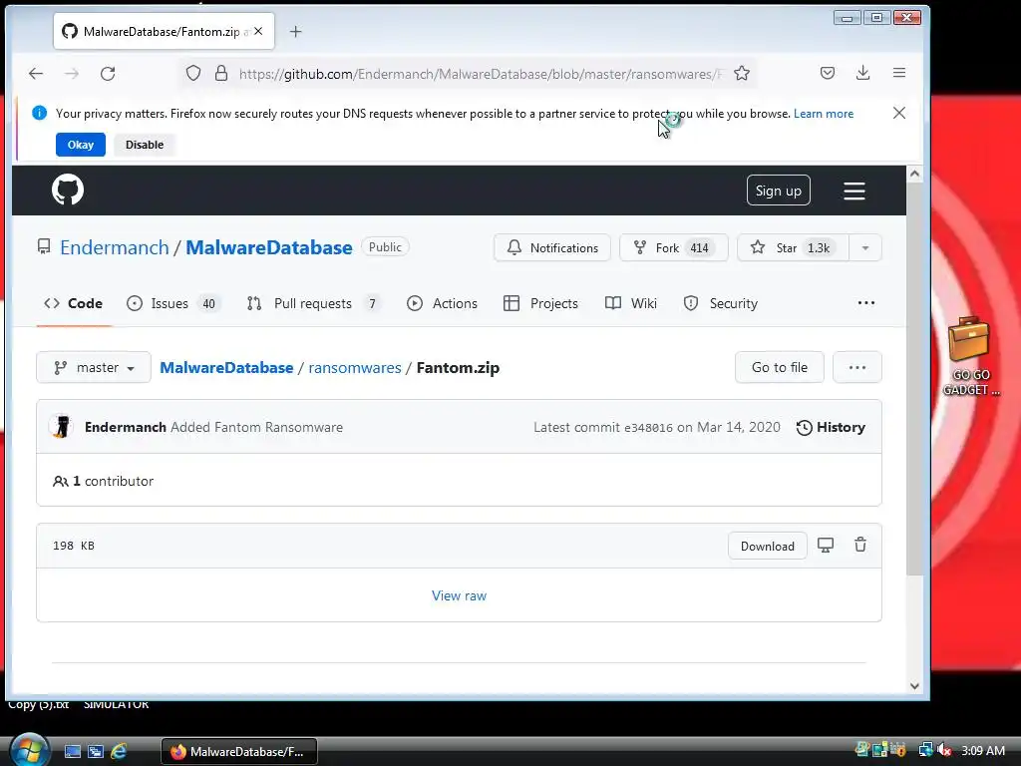Click the vertical scrollbar thumb
1021x766 pixels.
pos(915,379)
